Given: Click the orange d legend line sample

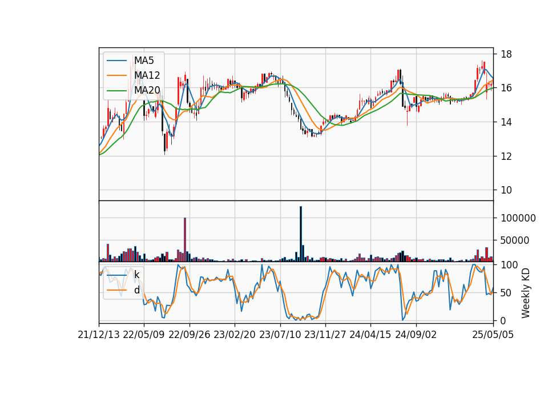Looking at the screenshot, I should coord(116,290).
